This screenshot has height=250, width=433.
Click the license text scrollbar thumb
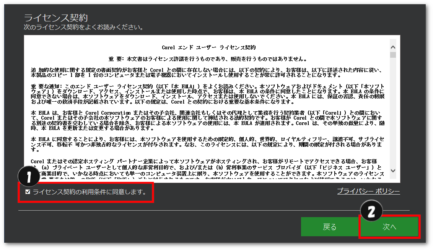pyautogui.click(x=393, y=55)
